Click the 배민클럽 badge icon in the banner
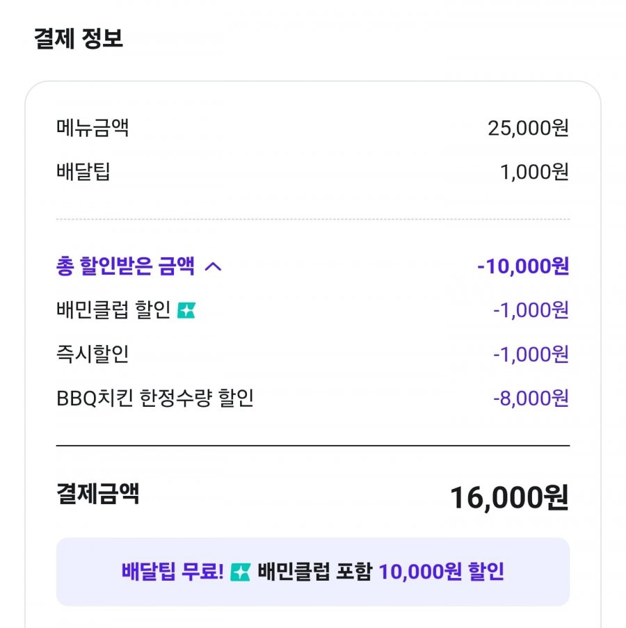 [x=240, y=572]
